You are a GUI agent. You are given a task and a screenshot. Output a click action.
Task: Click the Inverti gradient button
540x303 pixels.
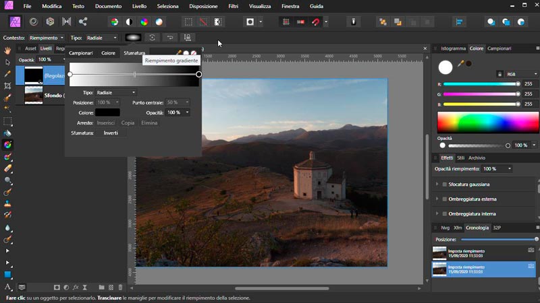point(111,133)
